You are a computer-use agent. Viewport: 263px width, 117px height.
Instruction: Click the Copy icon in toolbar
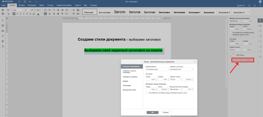(x=3, y=10)
